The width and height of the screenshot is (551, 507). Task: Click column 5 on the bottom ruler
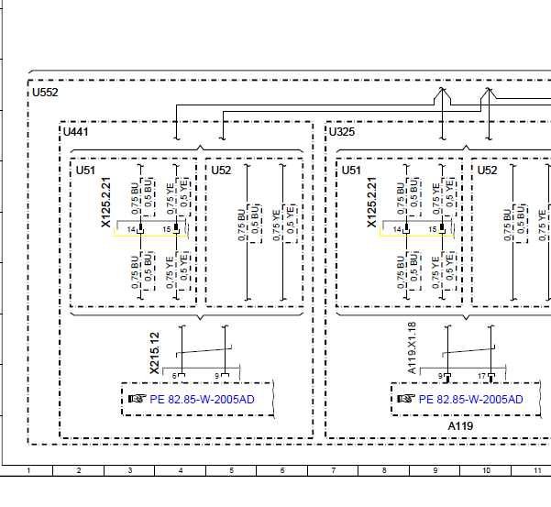pyautogui.click(x=232, y=470)
